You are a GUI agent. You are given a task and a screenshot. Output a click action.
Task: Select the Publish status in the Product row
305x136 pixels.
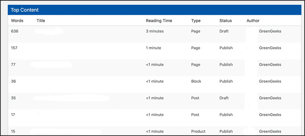(x=226, y=132)
